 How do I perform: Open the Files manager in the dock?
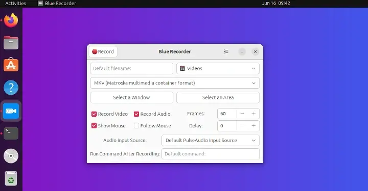point(11,43)
